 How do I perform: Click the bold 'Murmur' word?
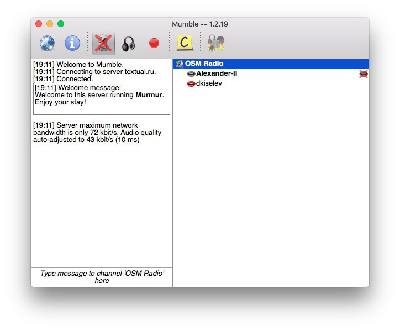coord(149,95)
